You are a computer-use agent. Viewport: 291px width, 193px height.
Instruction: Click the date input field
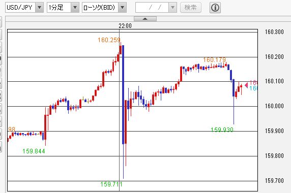click(152, 8)
